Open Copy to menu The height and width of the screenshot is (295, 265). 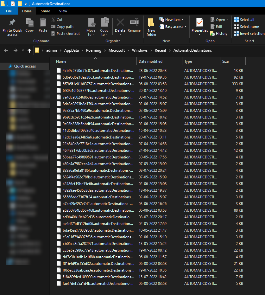104,27
